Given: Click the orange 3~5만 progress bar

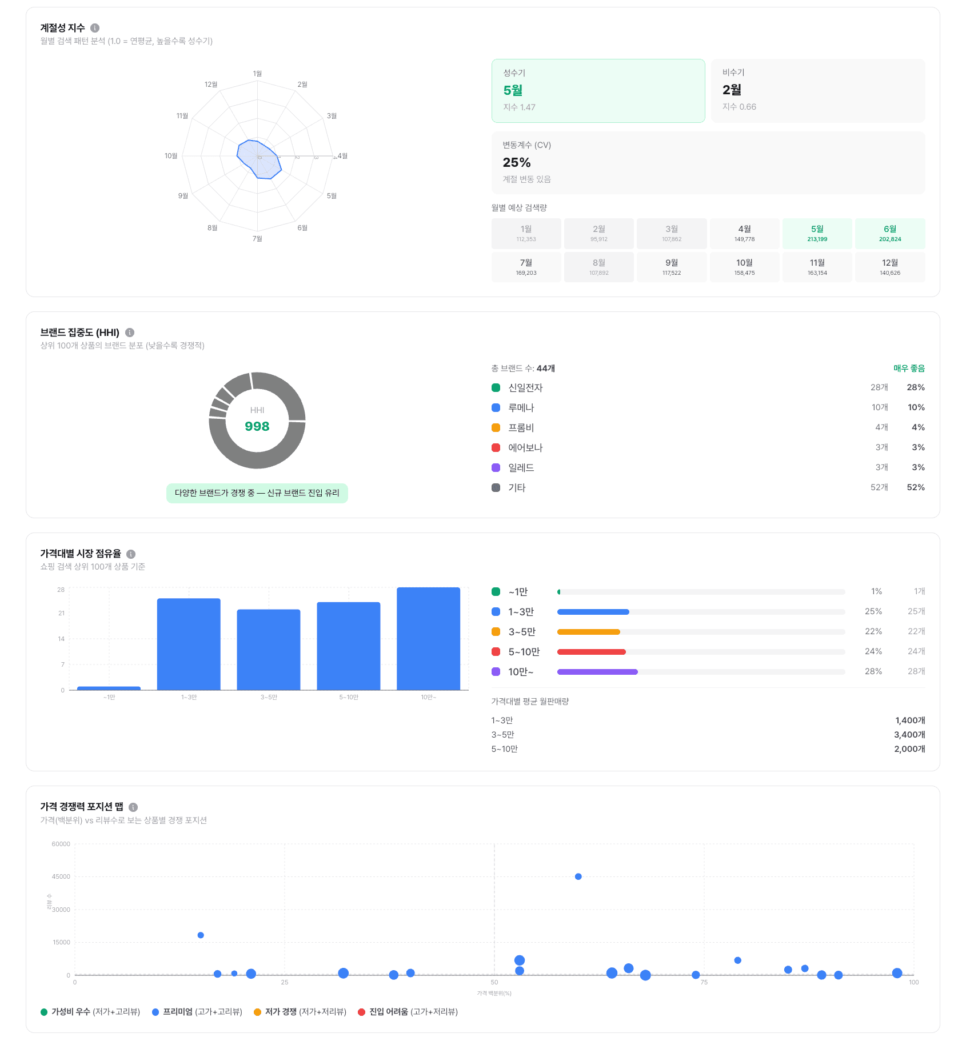Looking at the screenshot, I should pyautogui.click(x=589, y=632).
